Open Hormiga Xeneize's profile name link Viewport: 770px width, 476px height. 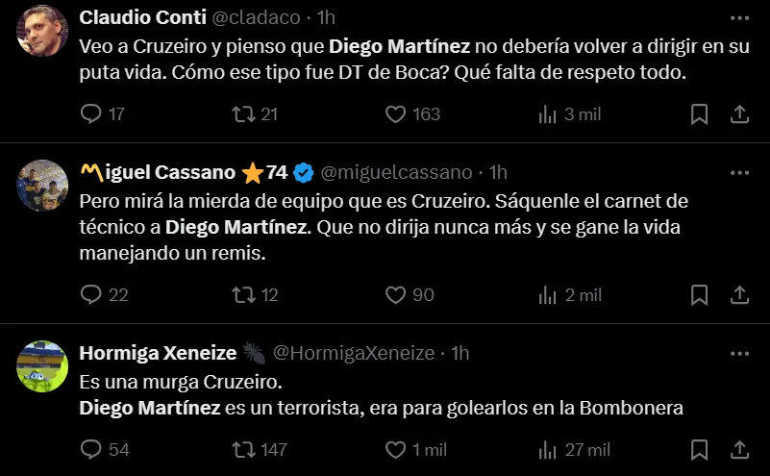tap(158, 353)
